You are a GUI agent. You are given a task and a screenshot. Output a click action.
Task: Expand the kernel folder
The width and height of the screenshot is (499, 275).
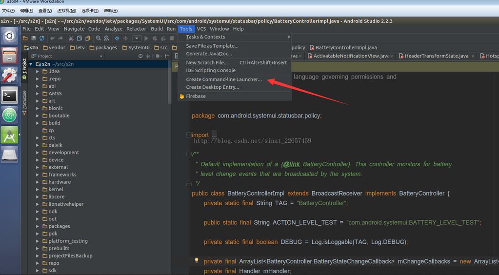pyautogui.click(x=38, y=189)
